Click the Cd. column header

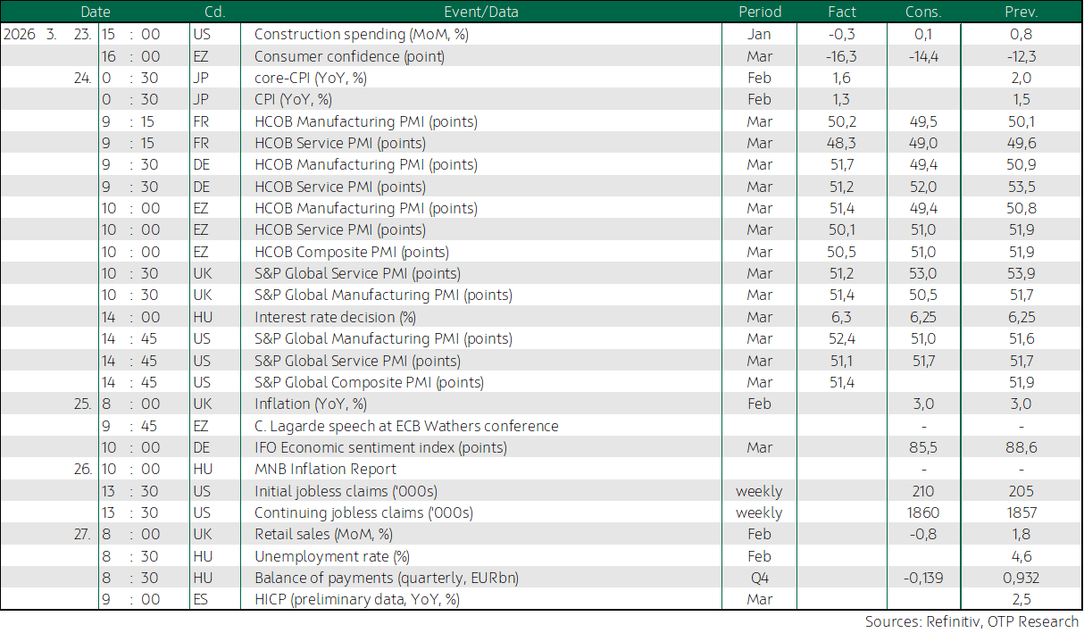[214, 12]
